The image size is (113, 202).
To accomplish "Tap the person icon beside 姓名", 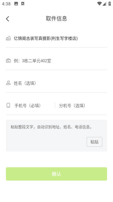I will coord(8,83).
